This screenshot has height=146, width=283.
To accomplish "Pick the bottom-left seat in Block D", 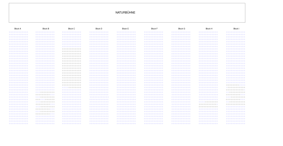I will click(x=90, y=123).
